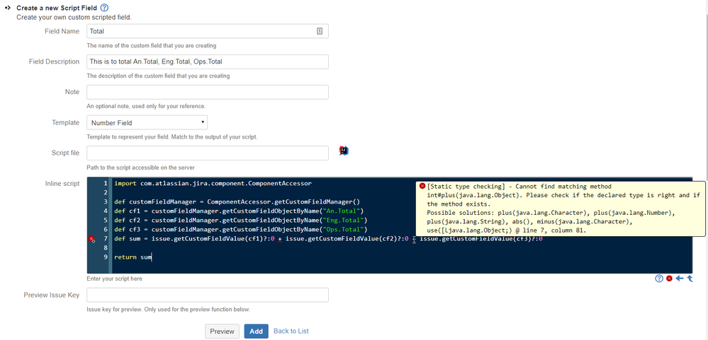This screenshot has height=340, width=708.
Task: Focus the Script file path input
Action: coord(207,153)
